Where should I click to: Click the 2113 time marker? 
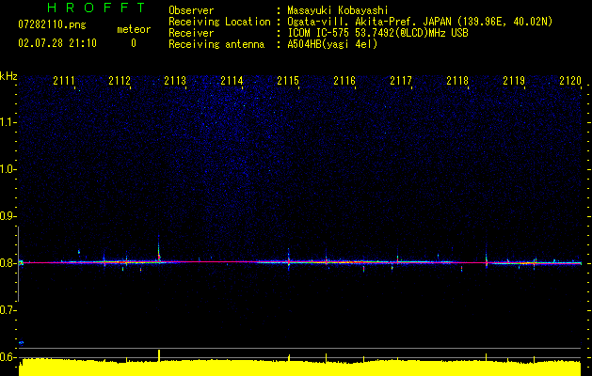click(x=175, y=81)
